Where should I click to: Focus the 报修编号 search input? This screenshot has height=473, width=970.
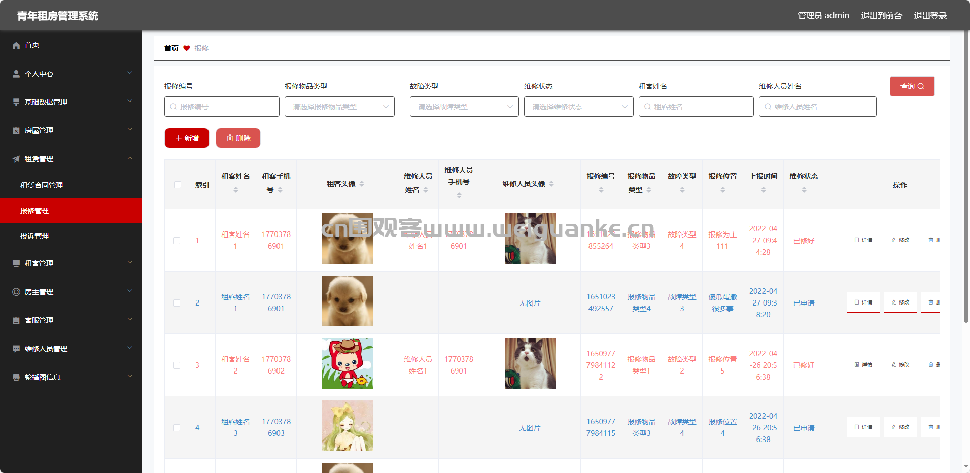pyautogui.click(x=222, y=107)
